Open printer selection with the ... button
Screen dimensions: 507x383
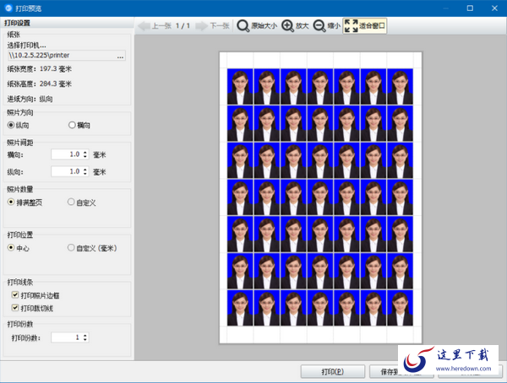click(120, 57)
